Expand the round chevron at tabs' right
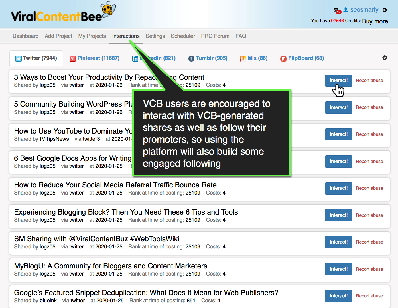Screen dimensions: 398x308 click(385, 58)
